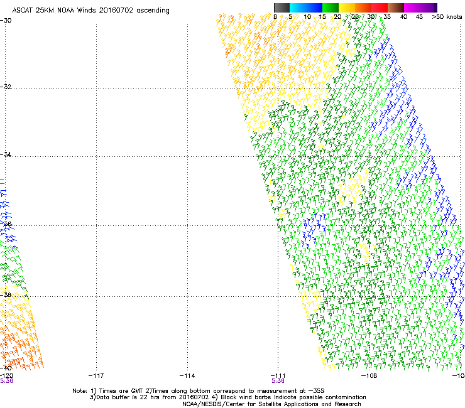Click the longitude label '-111'
Image resolution: width=465 pixels, height=408 pixels.
(x=278, y=376)
